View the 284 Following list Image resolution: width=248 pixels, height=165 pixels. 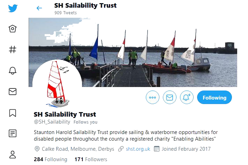51,159
